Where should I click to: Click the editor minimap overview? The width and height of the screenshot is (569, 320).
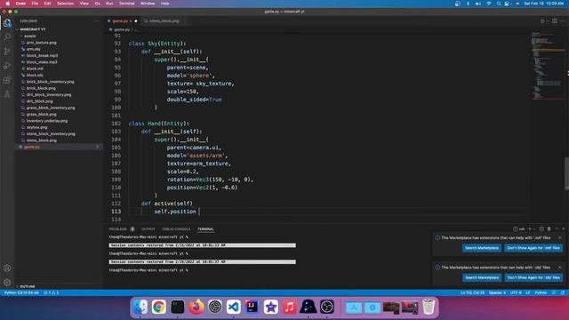coord(548,65)
